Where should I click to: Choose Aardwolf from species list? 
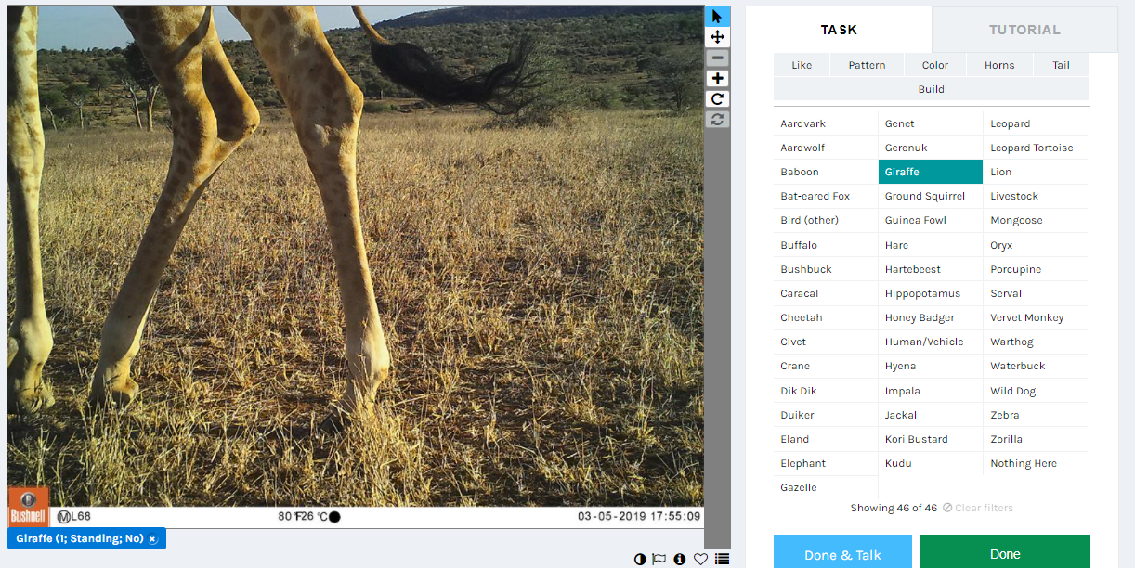coord(826,148)
